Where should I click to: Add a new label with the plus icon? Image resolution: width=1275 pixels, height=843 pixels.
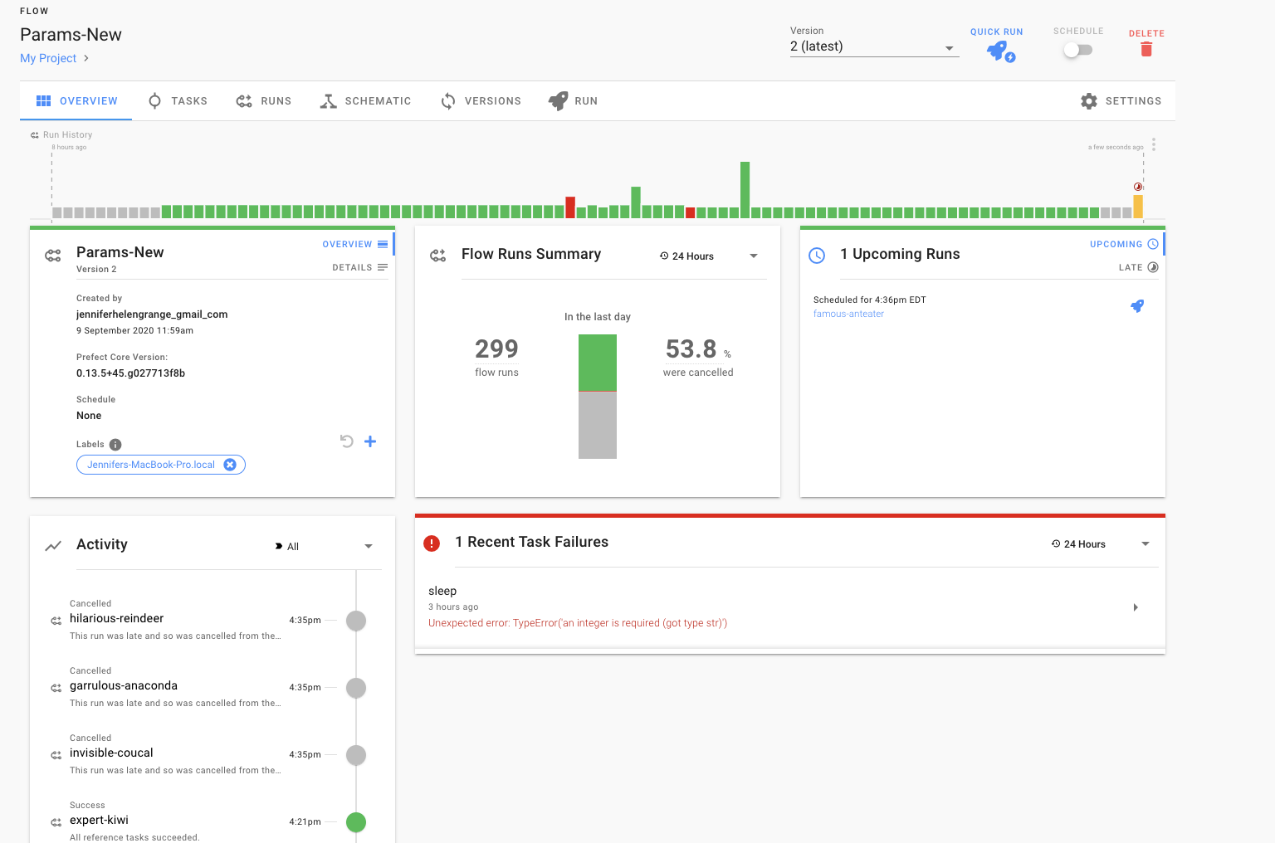coord(370,441)
